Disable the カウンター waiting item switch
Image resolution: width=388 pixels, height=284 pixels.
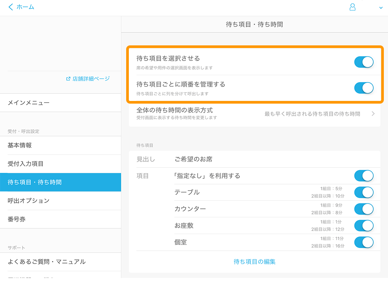tap(364, 209)
